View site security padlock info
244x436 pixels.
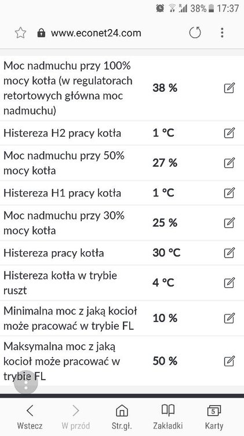click(x=41, y=33)
